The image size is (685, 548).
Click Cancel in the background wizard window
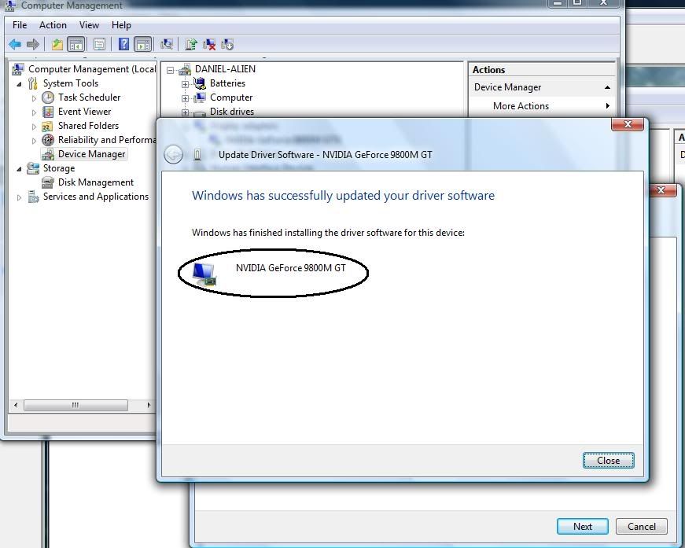pos(641,527)
